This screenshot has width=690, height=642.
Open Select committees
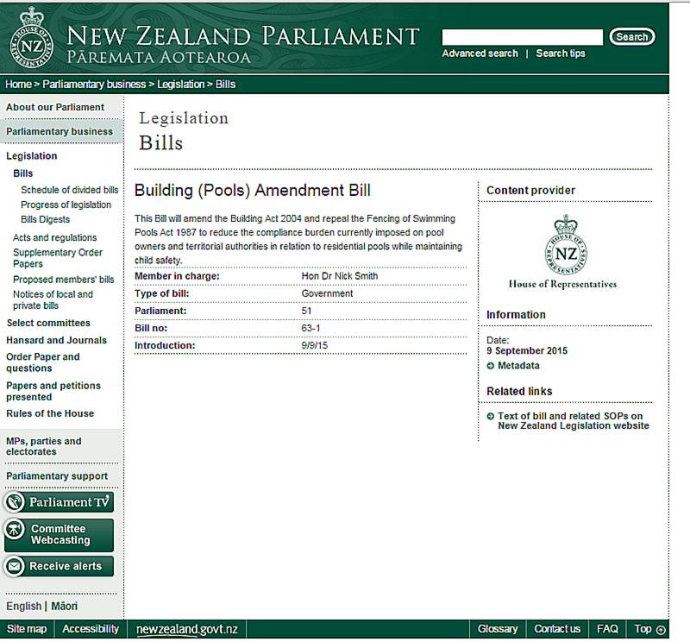[x=48, y=323]
